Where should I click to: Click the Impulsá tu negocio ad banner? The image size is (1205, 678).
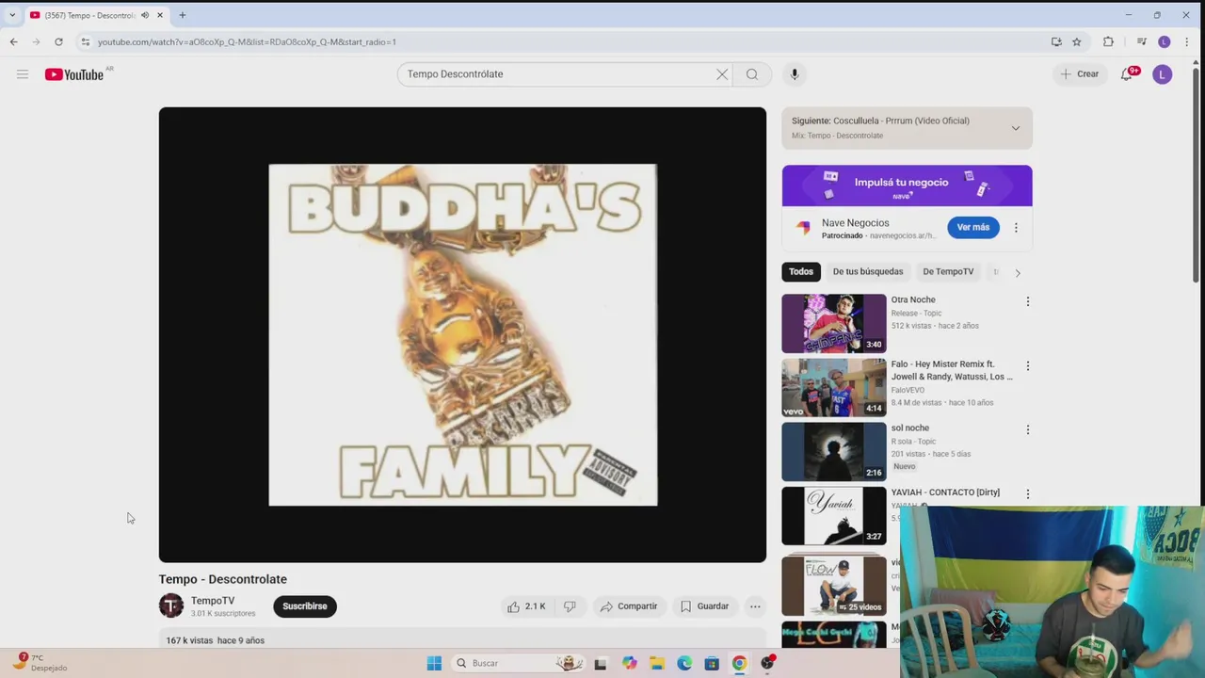click(x=907, y=186)
